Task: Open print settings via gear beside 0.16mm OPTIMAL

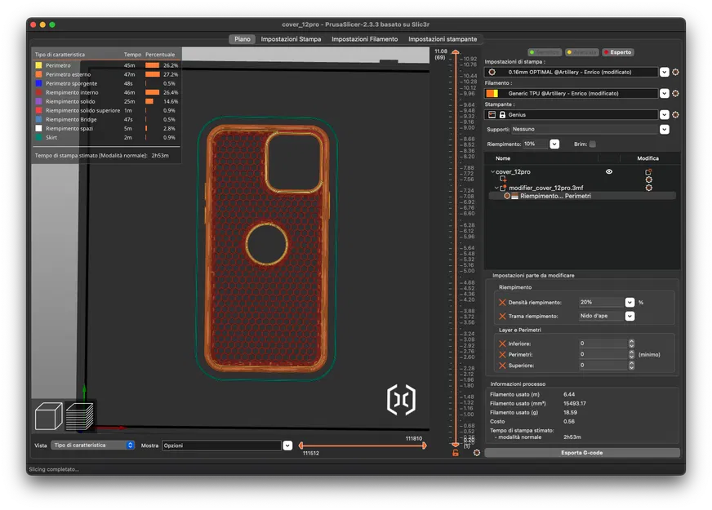Action: tap(675, 72)
